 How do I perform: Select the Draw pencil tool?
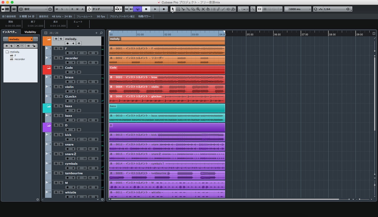(x=218, y=9)
